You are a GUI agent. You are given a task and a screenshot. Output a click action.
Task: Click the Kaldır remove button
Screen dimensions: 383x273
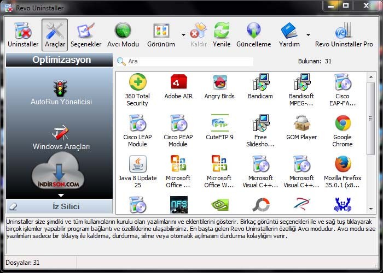(x=198, y=34)
